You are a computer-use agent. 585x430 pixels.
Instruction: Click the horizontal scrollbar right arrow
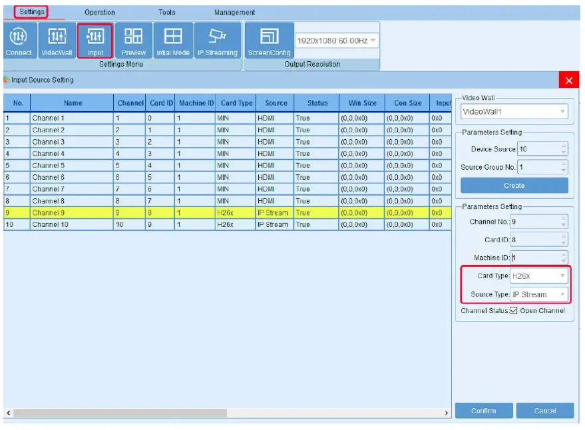pyautogui.click(x=447, y=413)
